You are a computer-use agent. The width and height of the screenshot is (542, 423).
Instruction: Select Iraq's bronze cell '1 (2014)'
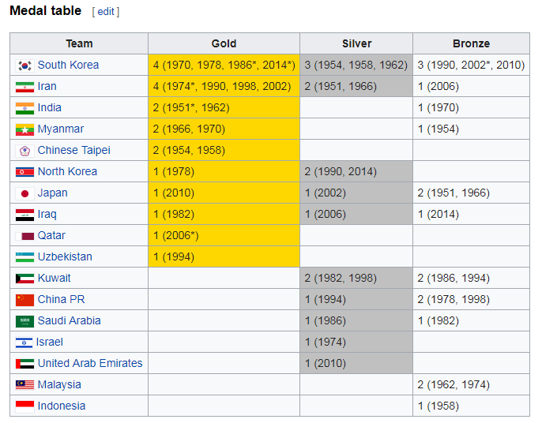471,215
